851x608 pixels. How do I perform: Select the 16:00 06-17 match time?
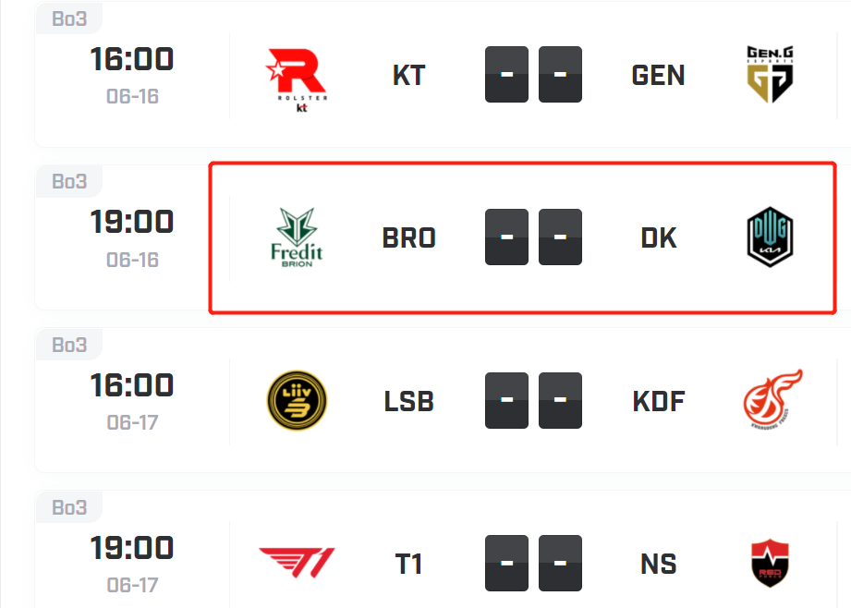click(x=132, y=401)
